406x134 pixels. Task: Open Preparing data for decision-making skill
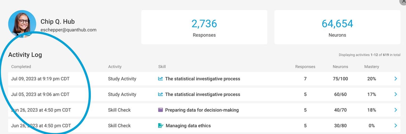coord(202,110)
